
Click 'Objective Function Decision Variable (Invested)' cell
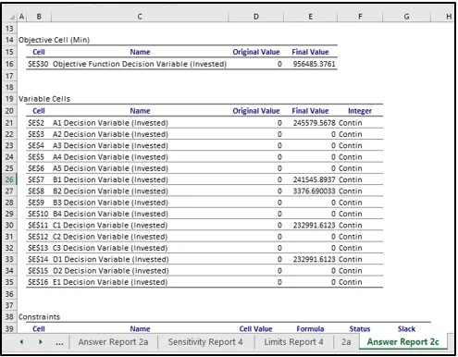pyautogui.click(x=140, y=64)
